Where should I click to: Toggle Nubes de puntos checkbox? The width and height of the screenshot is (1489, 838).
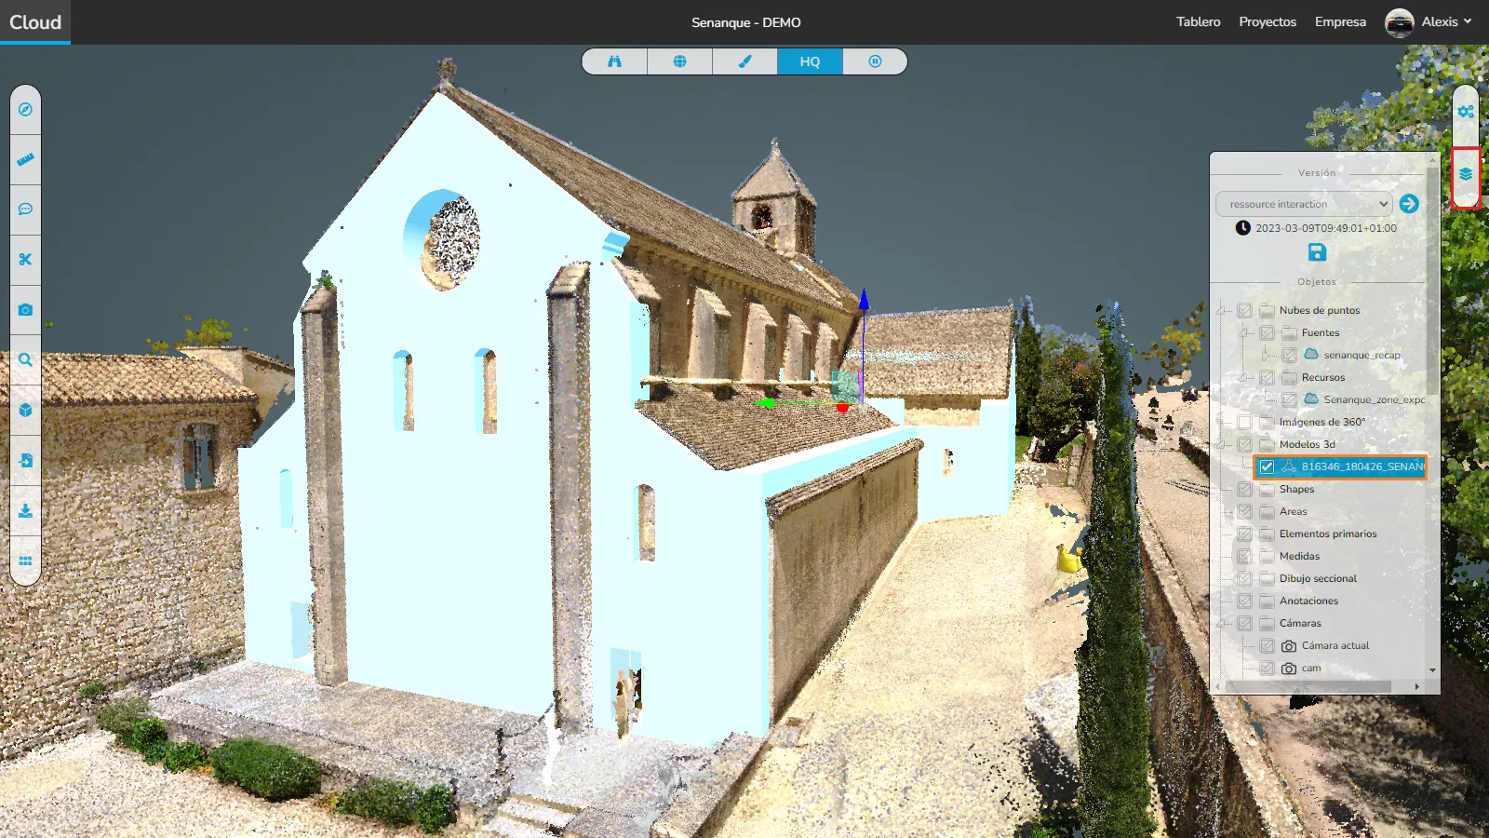1244,310
